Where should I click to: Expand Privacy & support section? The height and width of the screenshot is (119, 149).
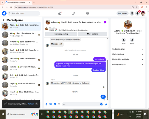coord(128,64)
